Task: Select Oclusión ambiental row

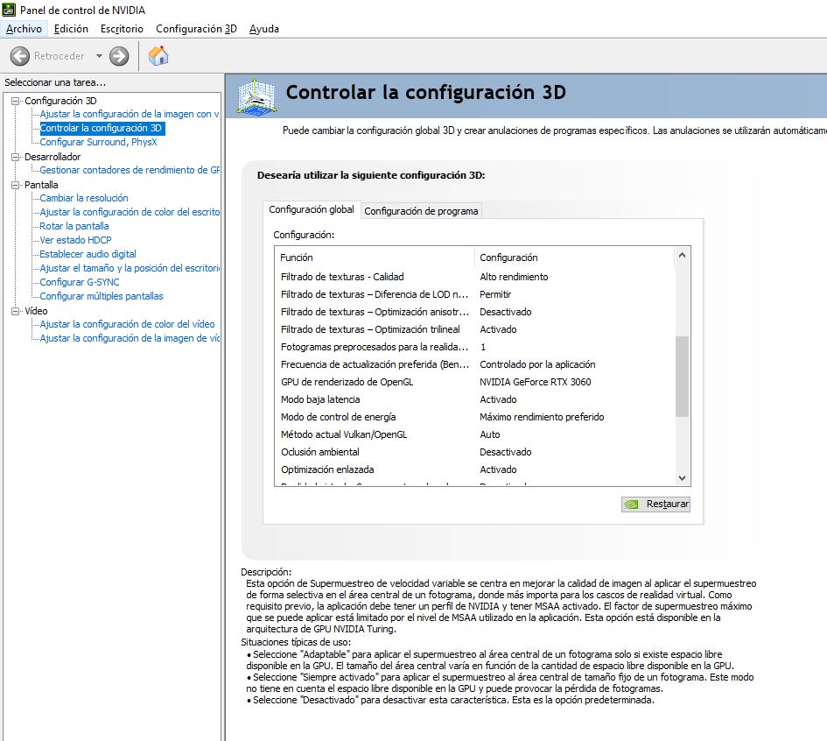Action: tap(474, 452)
